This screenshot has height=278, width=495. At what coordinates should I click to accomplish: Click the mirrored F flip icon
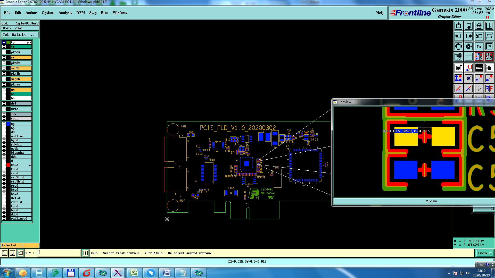tap(489, 89)
